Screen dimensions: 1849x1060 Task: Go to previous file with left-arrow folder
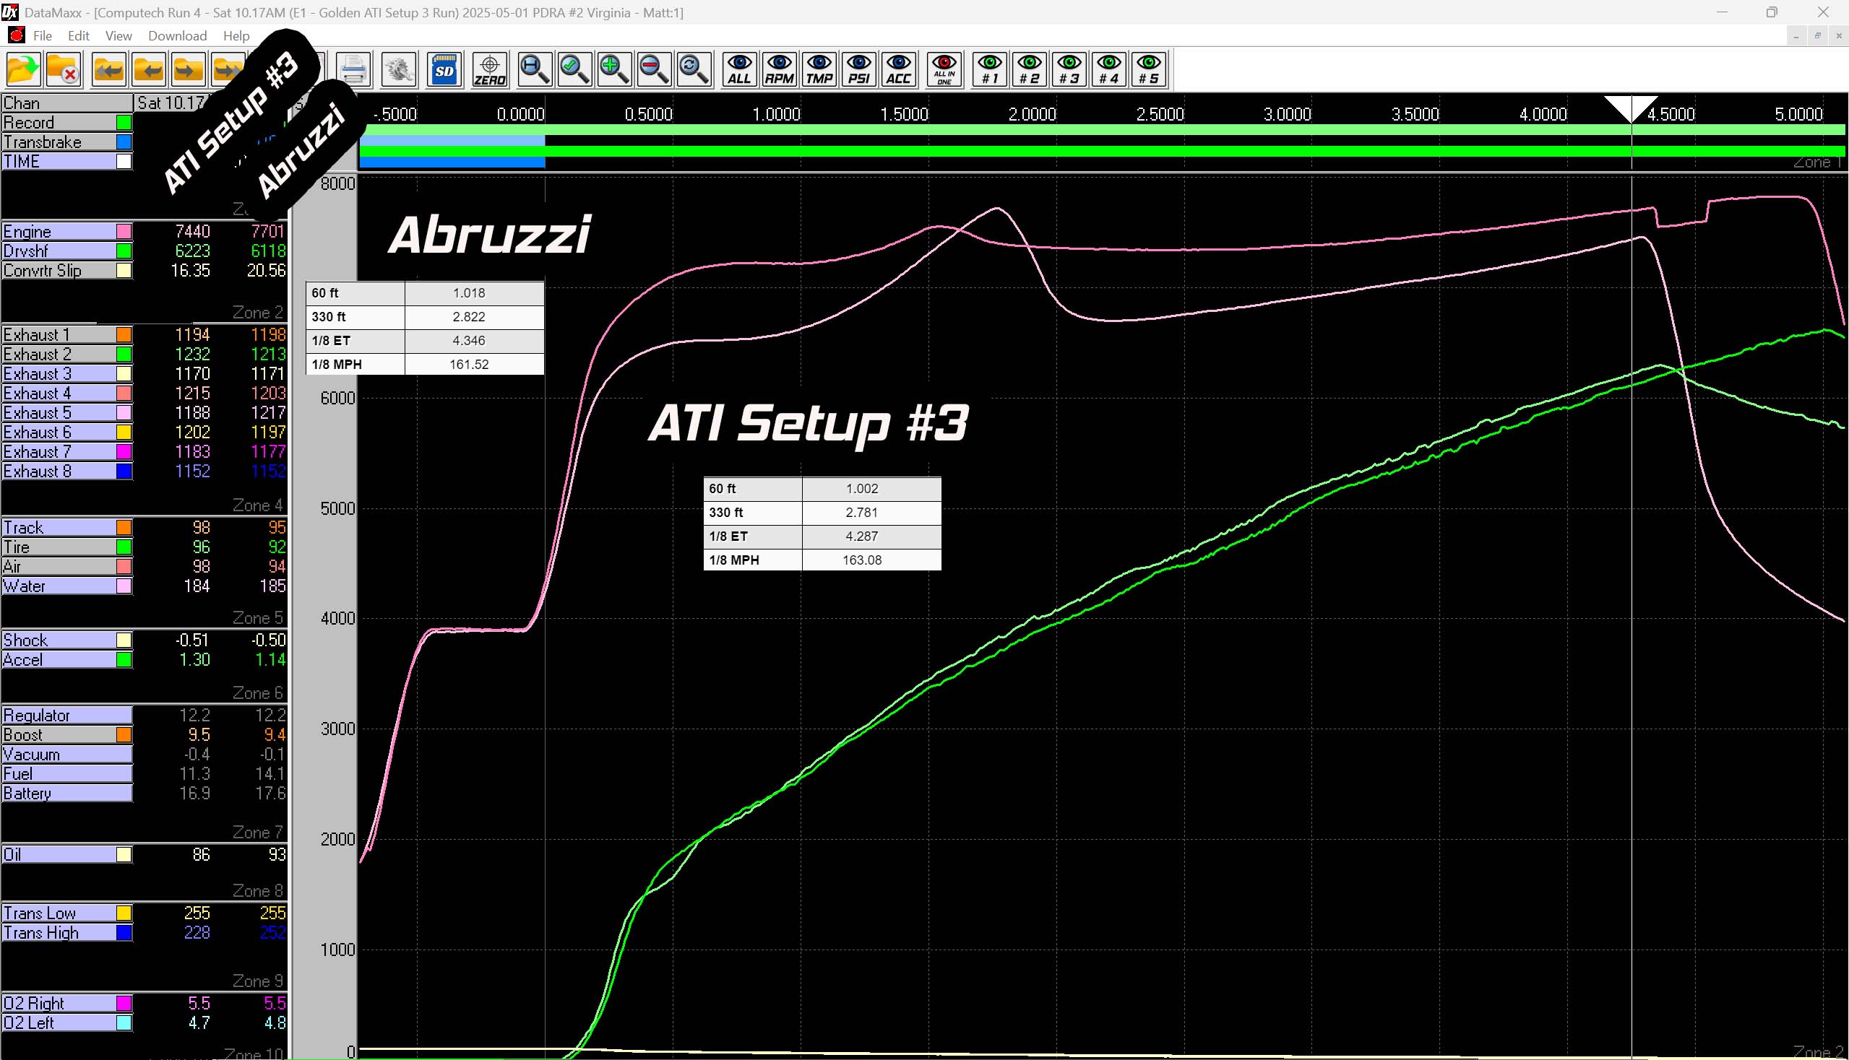click(149, 70)
